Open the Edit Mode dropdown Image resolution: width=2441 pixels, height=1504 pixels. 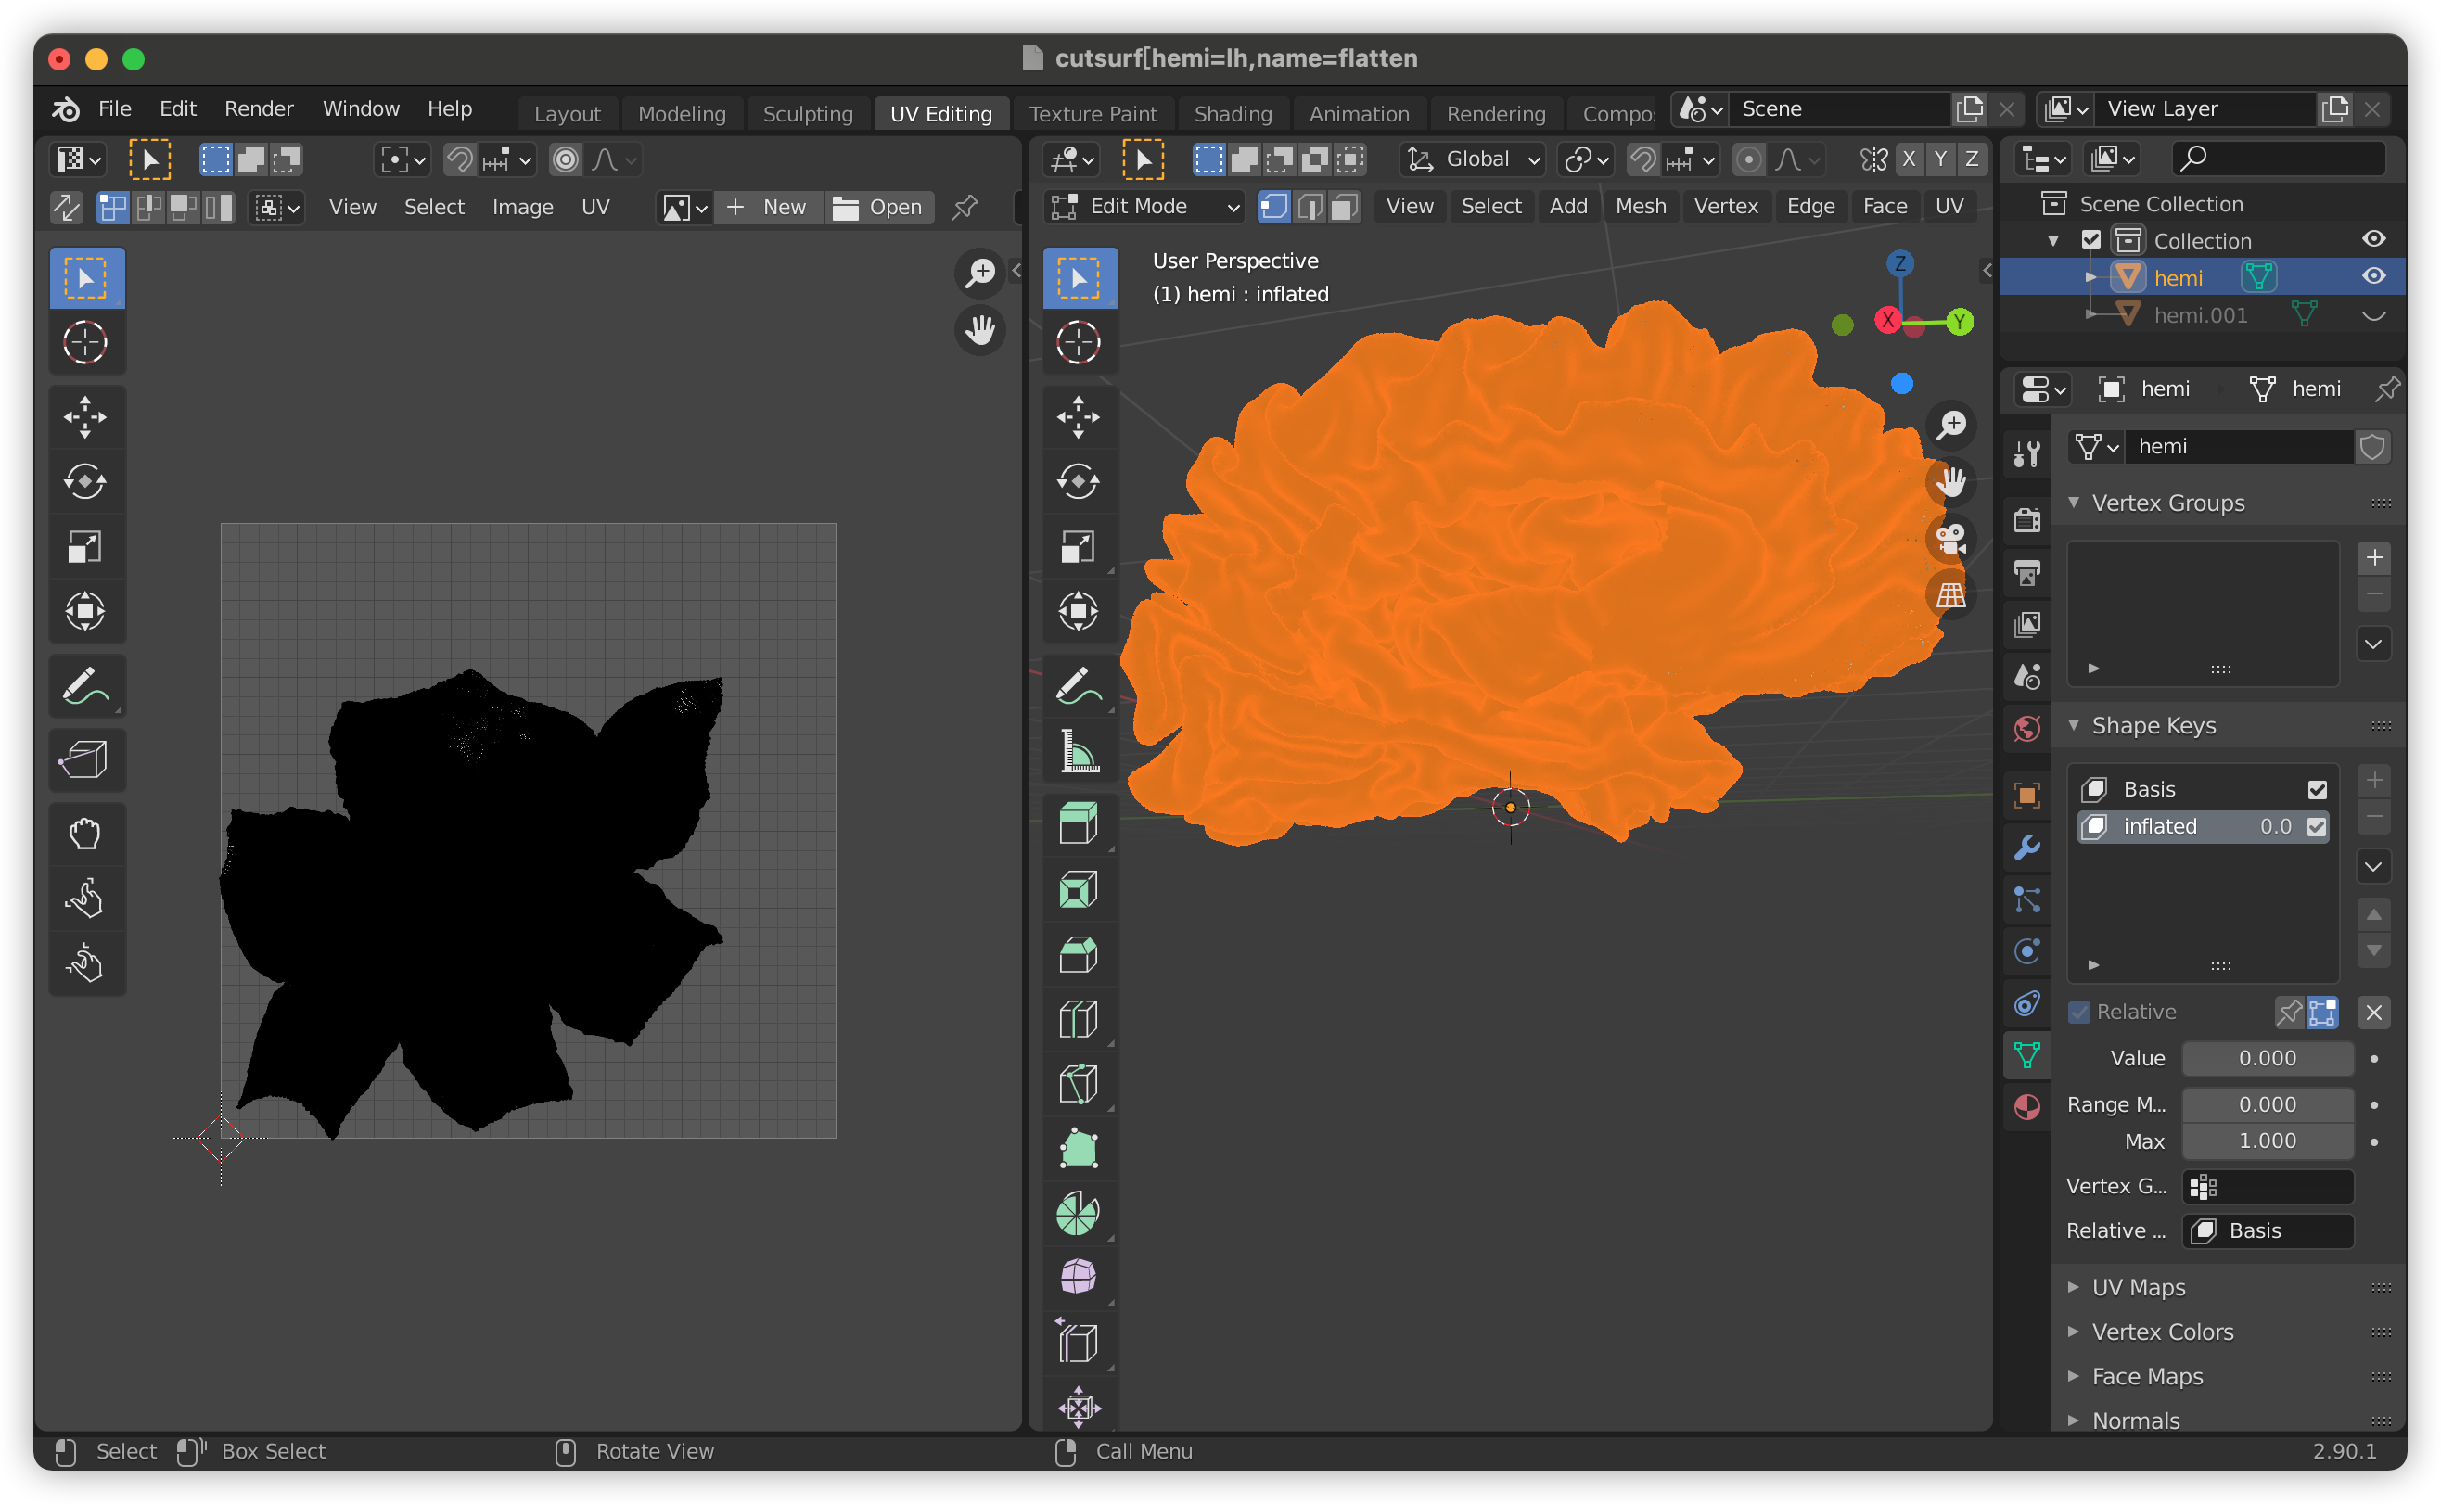1142,206
